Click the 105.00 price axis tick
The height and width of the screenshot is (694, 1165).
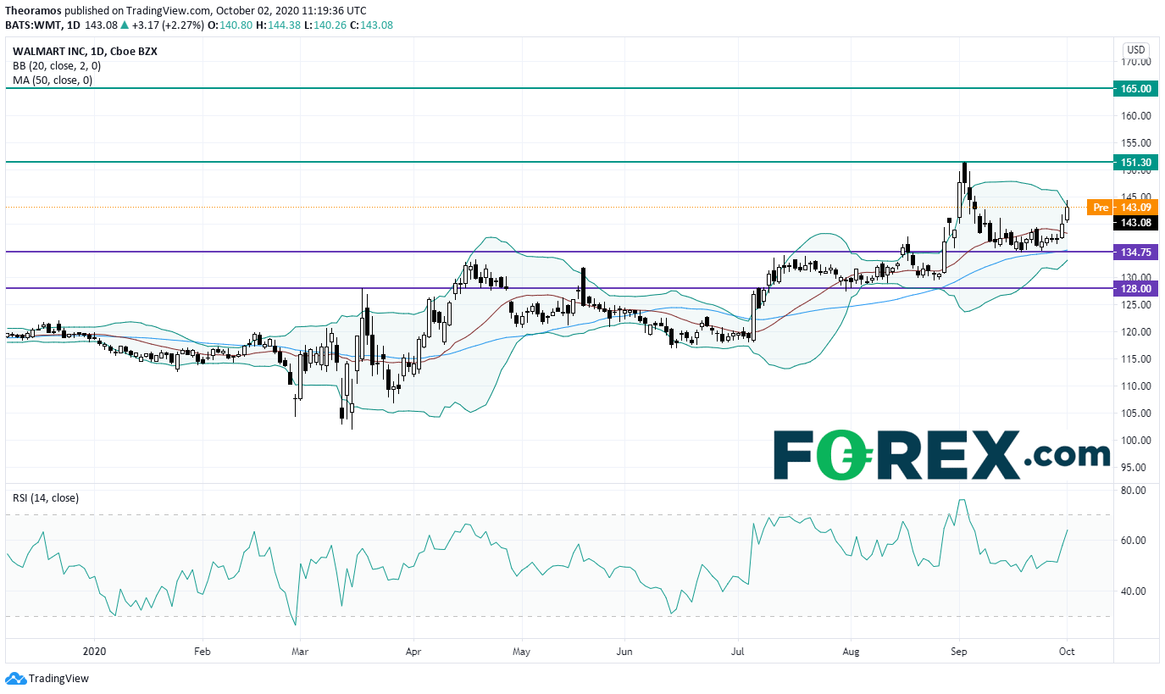coord(1135,414)
